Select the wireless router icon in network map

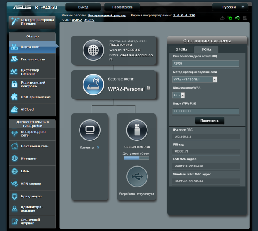coord(93,84)
